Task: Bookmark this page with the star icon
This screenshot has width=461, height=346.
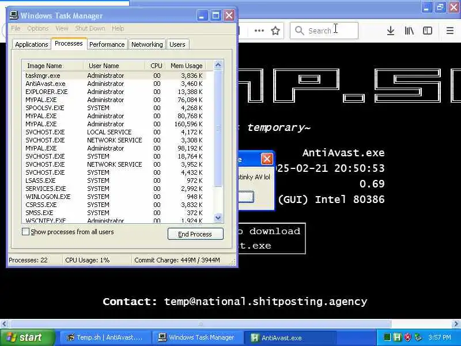Action: coord(275,31)
